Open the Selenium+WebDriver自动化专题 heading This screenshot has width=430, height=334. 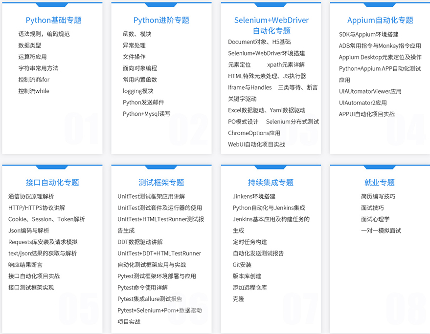click(x=271, y=25)
